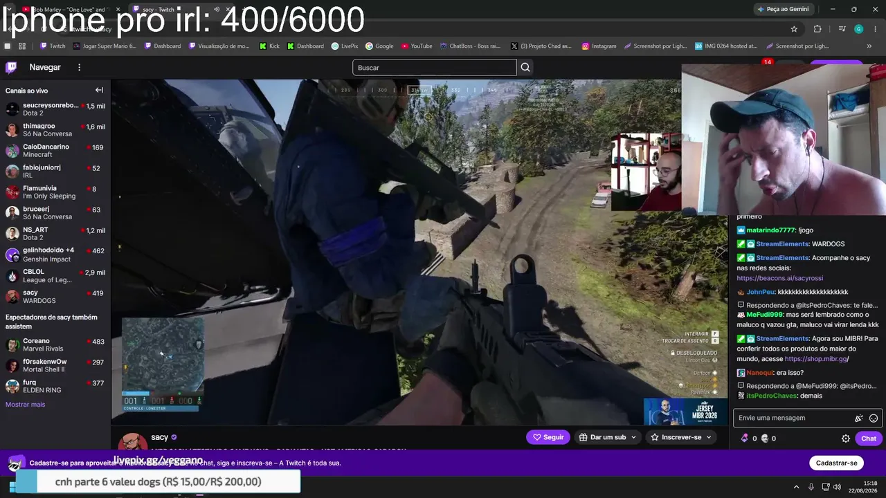Open the three-dot more menu beside Navegar
This screenshot has width=886, height=498.
click(79, 67)
